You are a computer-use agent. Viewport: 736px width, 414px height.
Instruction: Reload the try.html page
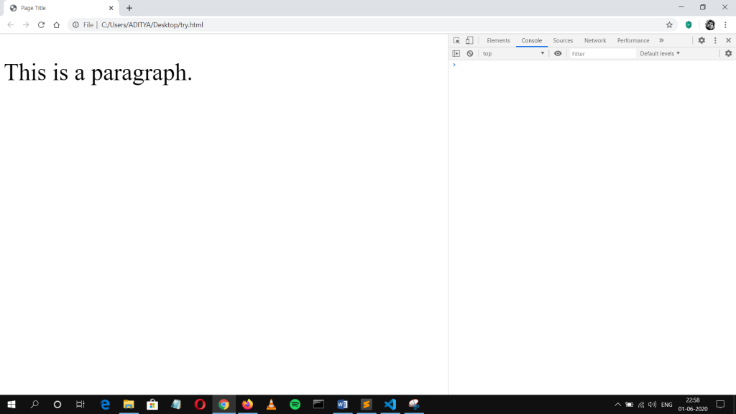click(41, 24)
